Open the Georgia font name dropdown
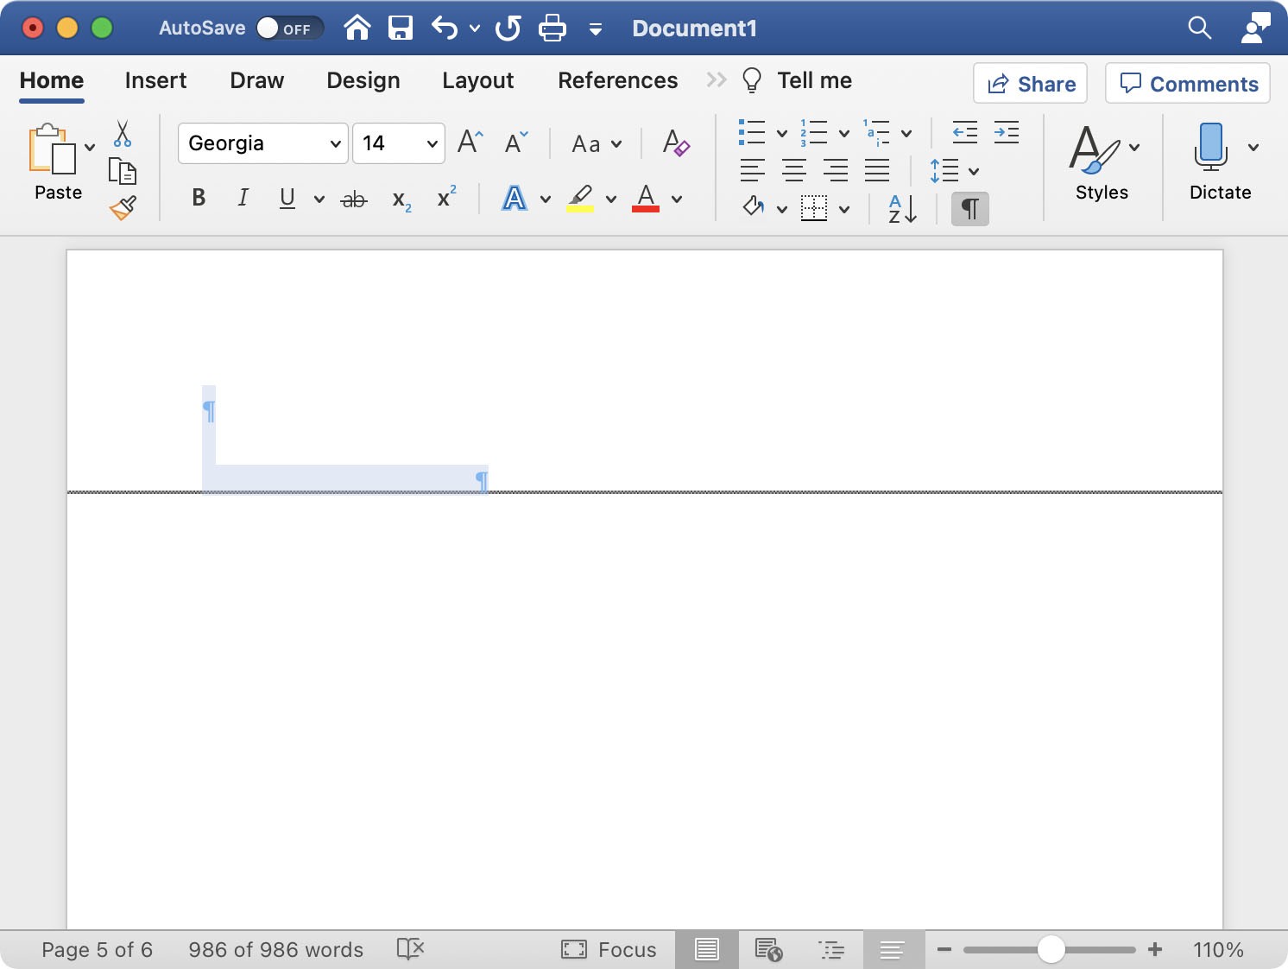 pyautogui.click(x=336, y=143)
